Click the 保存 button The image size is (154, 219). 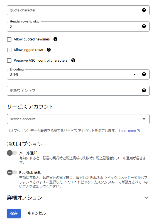(14, 213)
